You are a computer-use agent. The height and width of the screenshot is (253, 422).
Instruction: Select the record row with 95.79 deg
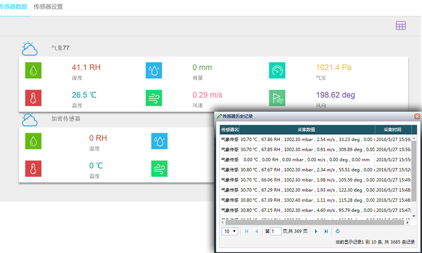[x=315, y=210]
